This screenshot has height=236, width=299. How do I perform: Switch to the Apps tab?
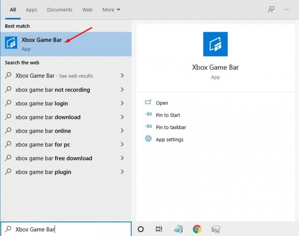[31, 10]
